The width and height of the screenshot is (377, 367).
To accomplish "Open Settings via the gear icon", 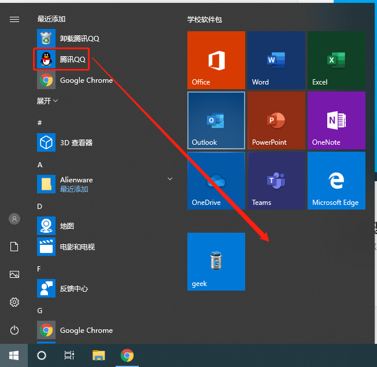I will tap(14, 302).
